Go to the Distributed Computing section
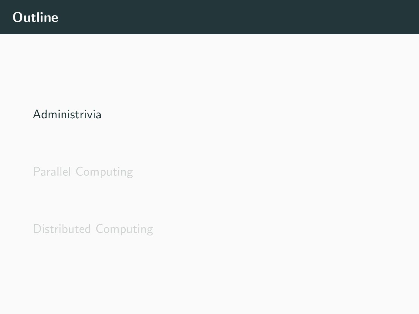419x314 pixels. 93,229
